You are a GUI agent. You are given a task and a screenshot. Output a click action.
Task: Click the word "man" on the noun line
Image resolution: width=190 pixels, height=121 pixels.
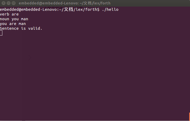(25, 19)
